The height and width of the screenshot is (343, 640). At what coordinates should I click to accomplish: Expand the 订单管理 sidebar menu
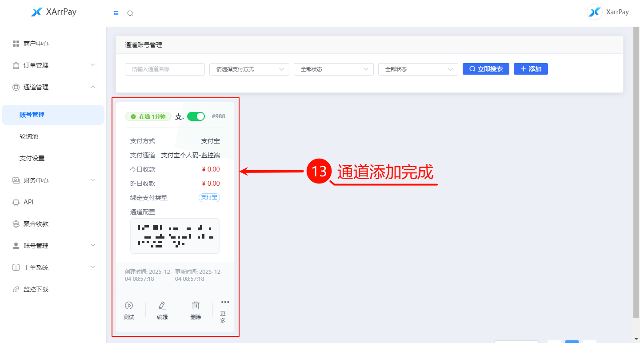53,65
